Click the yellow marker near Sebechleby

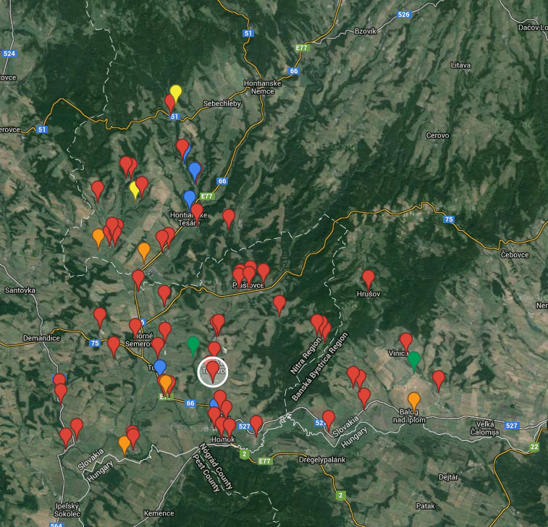point(176,93)
